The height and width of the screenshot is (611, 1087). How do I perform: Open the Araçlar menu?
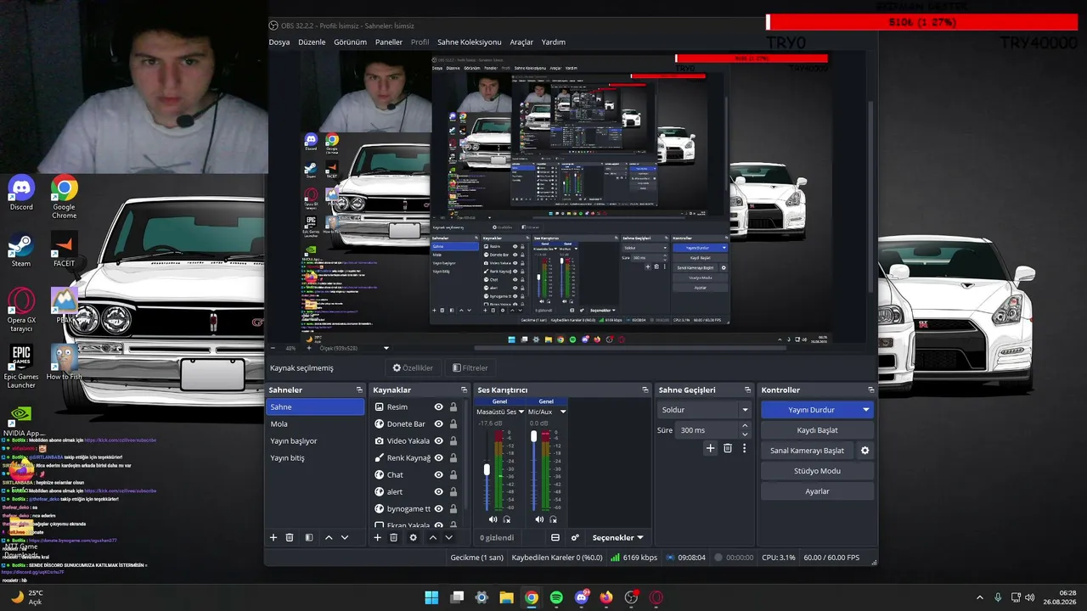(x=521, y=42)
